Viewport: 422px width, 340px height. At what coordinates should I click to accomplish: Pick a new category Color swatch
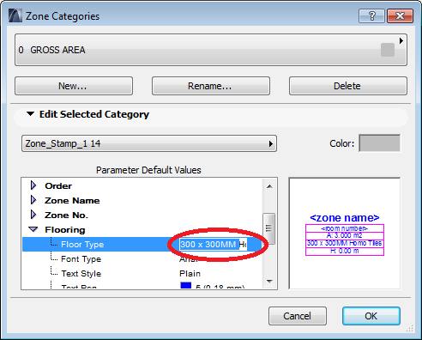click(379, 143)
